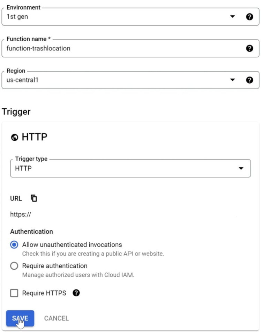Click the help icon beside Function name
This screenshot has width=261, height=332.
(249, 48)
